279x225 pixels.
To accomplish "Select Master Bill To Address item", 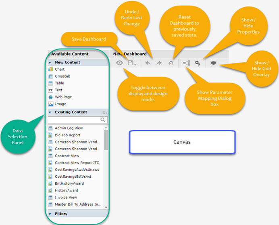I will (78, 204).
